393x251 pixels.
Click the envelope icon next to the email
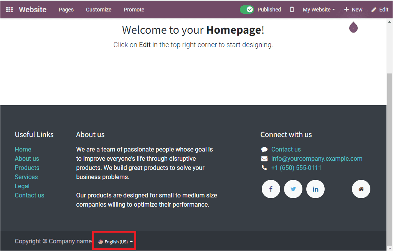pos(264,158)
